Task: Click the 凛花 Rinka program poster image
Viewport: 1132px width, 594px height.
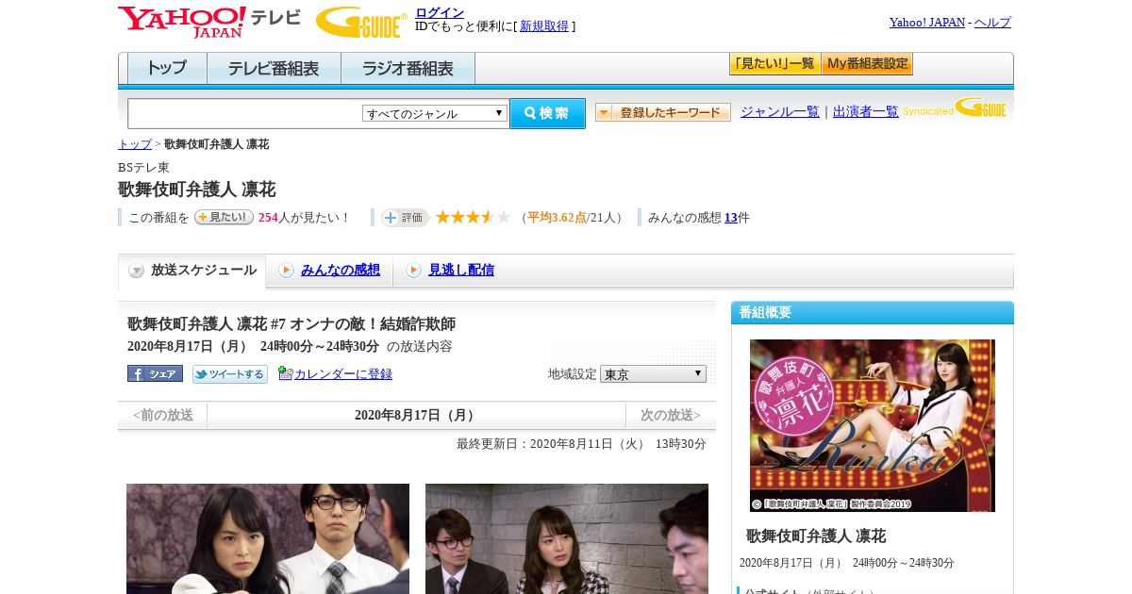Action: pos(873,425)
